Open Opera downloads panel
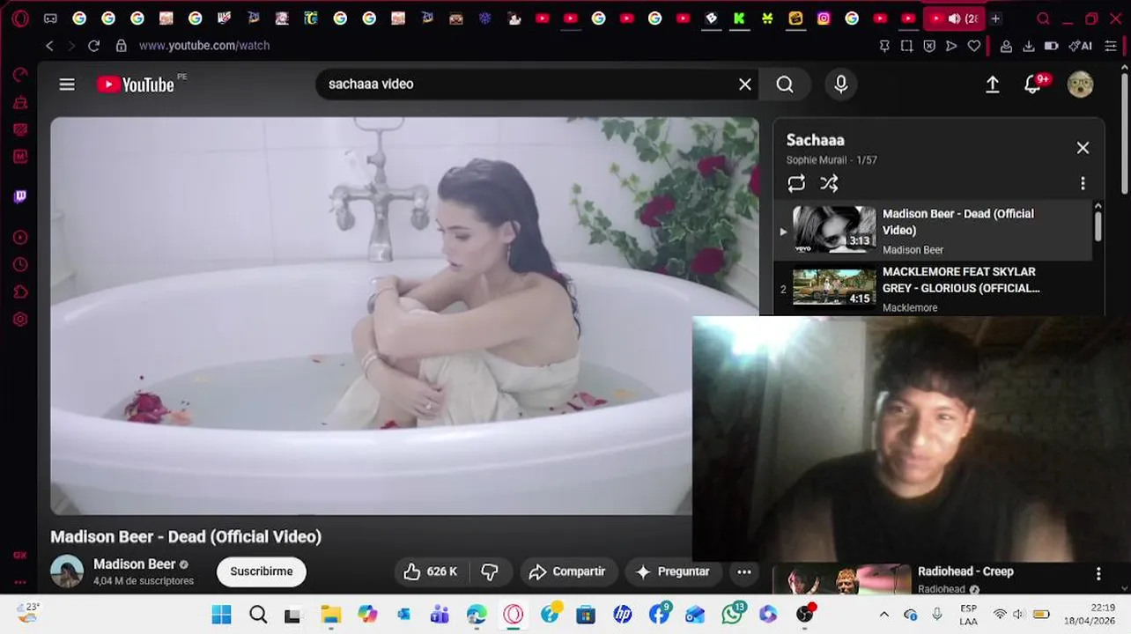 [x=1028, y=46]
